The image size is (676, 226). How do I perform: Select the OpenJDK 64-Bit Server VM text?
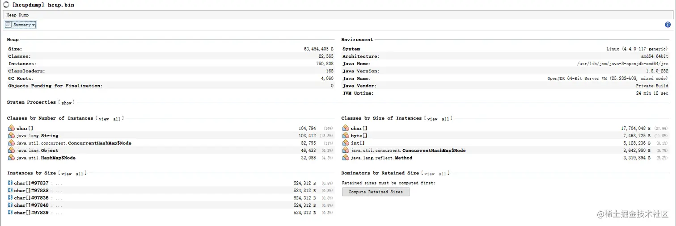(608, 79)
